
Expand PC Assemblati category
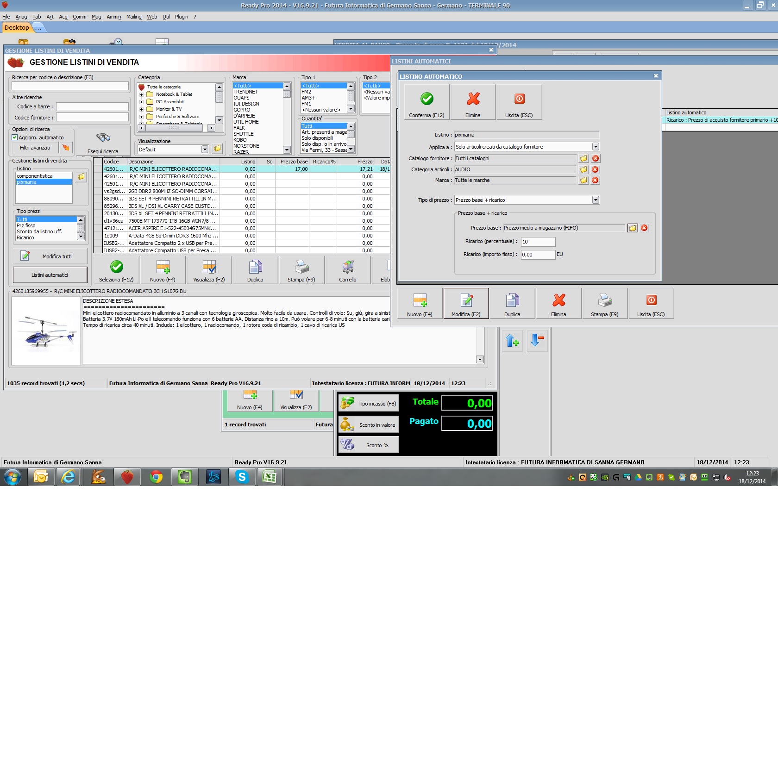[141, 102]
